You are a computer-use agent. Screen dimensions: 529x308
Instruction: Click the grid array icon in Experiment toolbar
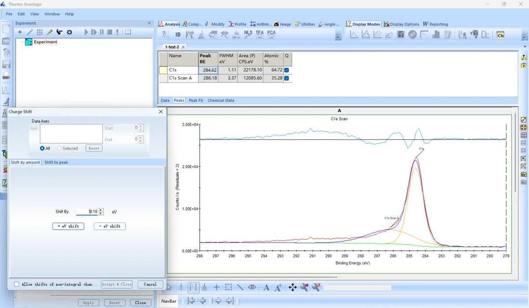coord(40,32)
